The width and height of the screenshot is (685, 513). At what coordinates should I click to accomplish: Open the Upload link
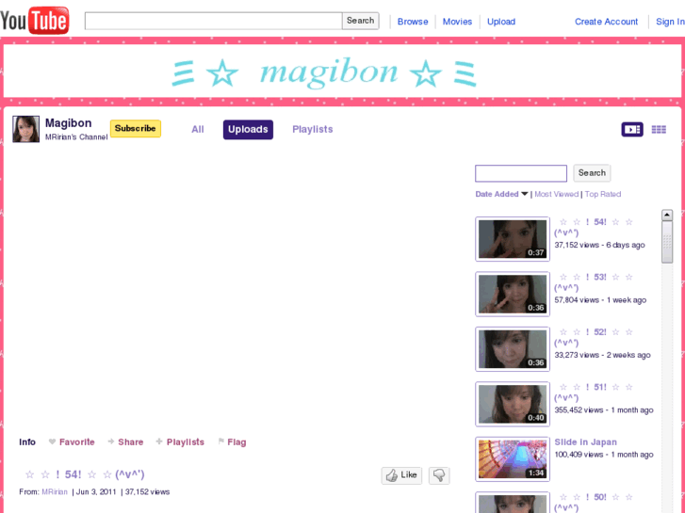click(501, 22)
